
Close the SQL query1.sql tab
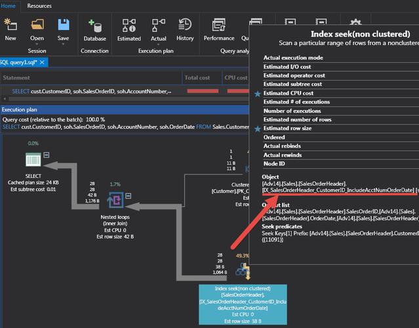(x=42, y=62)
